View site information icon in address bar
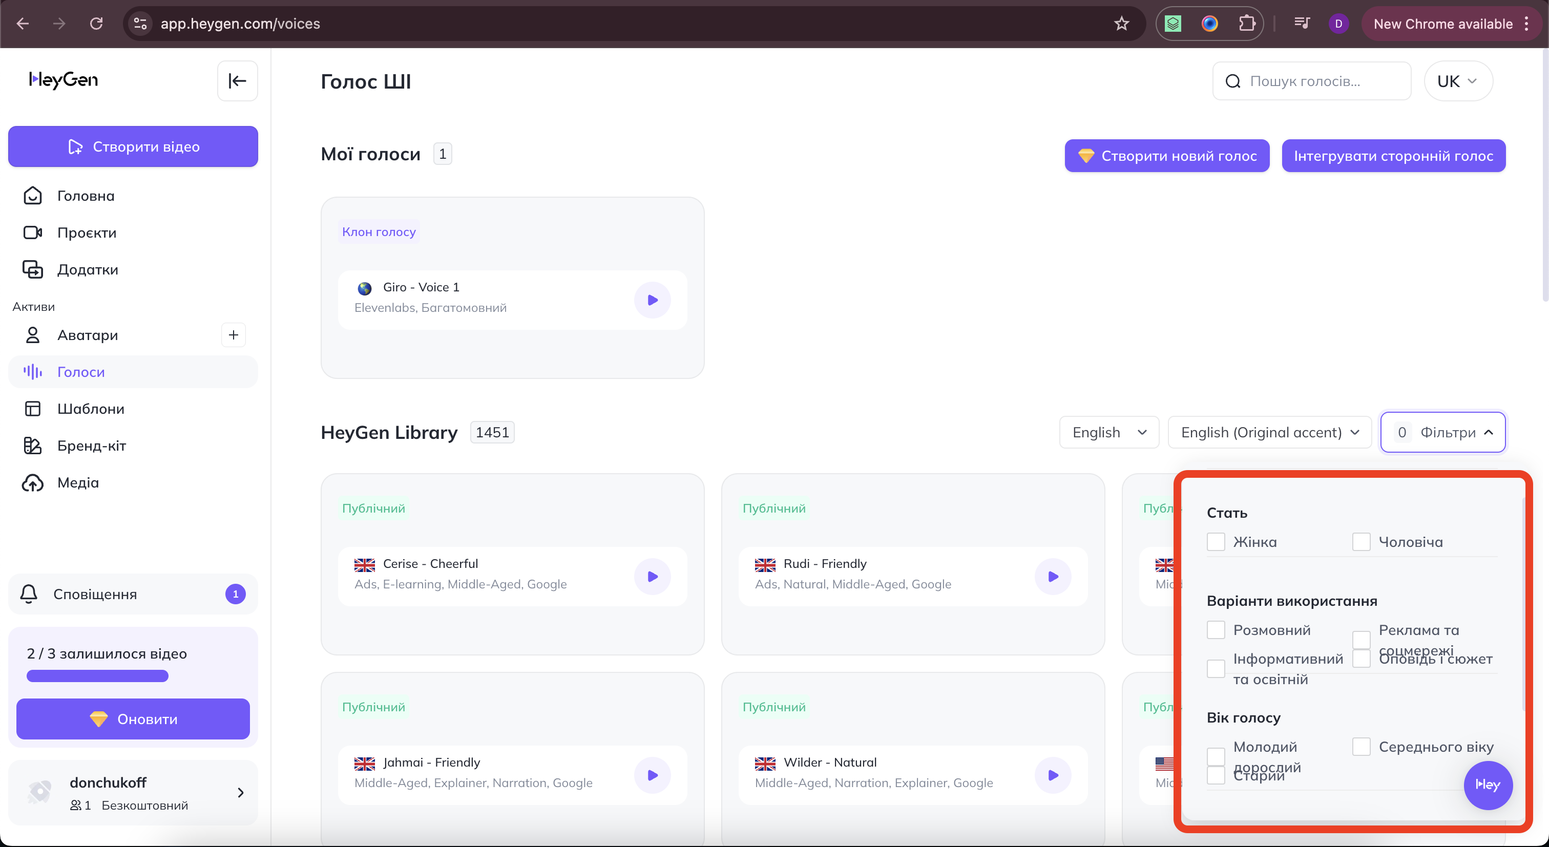The image size is (1549, 847). point(140,24)
